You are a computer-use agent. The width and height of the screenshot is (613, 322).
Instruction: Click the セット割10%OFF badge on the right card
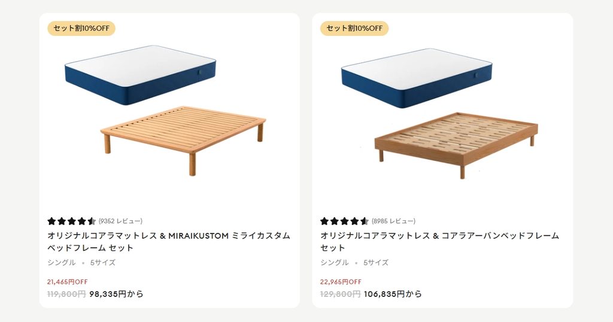(354, 28)
